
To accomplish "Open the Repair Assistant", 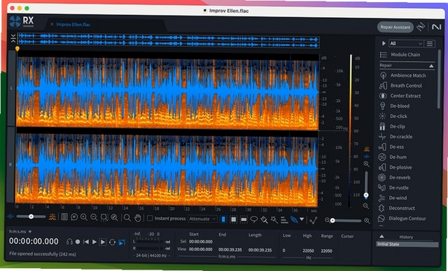I will coord(395,27).
